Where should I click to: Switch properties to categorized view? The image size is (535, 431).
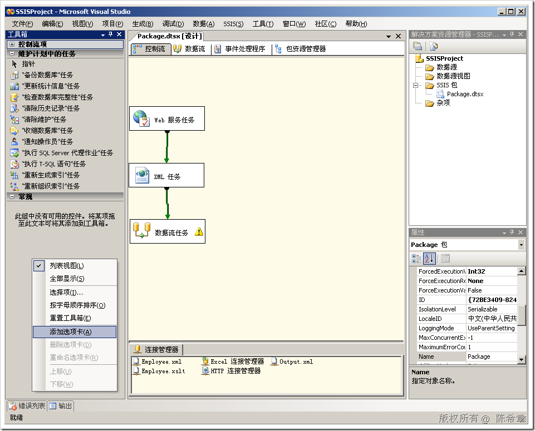pyautogui.click(x=416, y=259)
